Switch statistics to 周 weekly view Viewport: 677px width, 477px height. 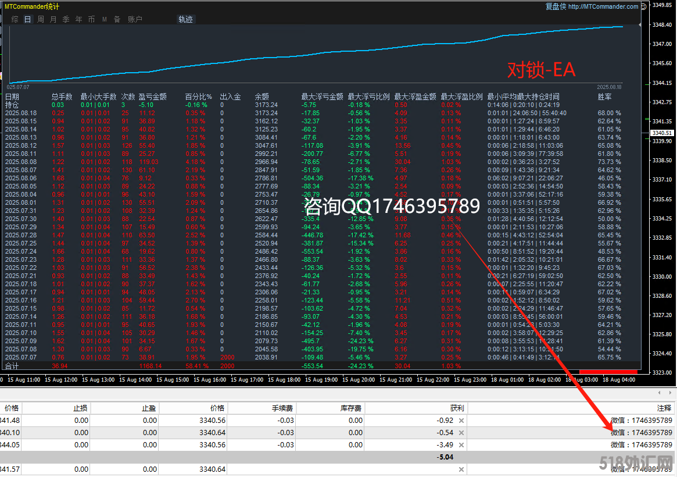(41, 19)
